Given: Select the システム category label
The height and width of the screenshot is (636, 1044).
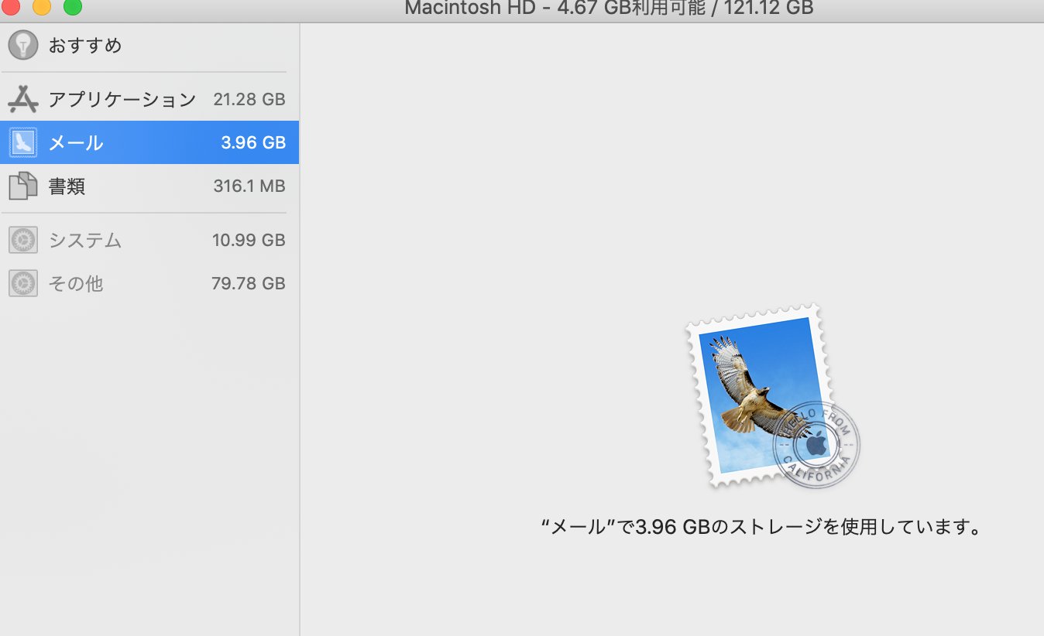Looking at the screenshot, I should pyautogui.click(x=85, y=240).
